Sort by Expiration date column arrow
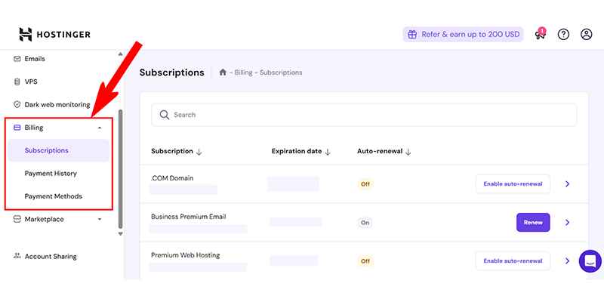Screen dimensions: 604x302 click(x=328, y=152)
